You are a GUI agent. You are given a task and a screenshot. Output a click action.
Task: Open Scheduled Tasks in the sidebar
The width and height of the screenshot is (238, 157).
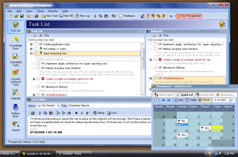[x=16, y=60]
